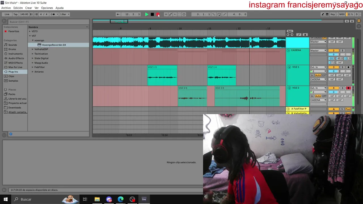Toggle the metronome
Viewport: 363px width, 204px height.
[x=53, y=14]
